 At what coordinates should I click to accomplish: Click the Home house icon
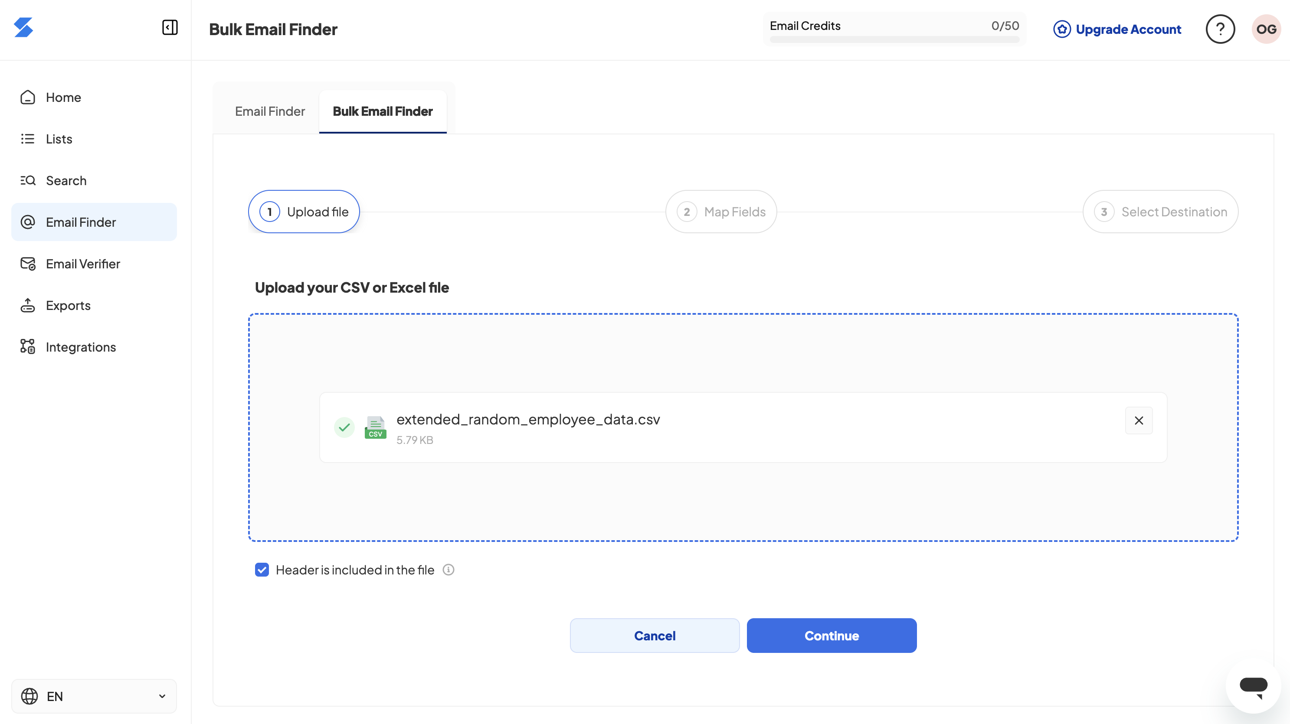tap(27, 97)
